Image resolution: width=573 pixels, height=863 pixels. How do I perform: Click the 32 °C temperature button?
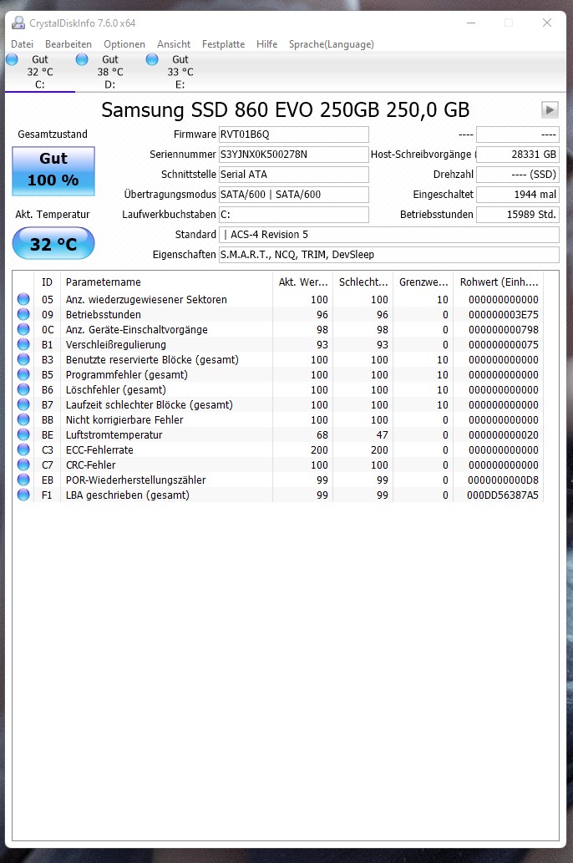53,243
